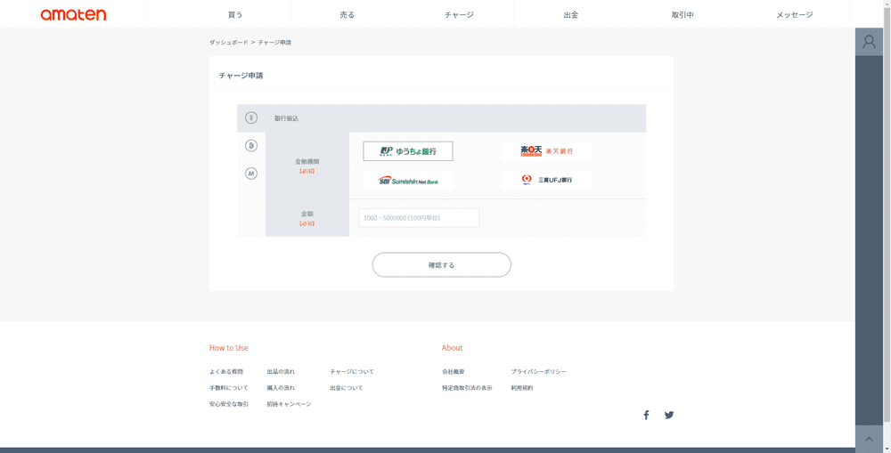This screenshot has height=453, width=891.
Task: Choose ゆうちょ銀行 as the bank
Action: (407, 151)
